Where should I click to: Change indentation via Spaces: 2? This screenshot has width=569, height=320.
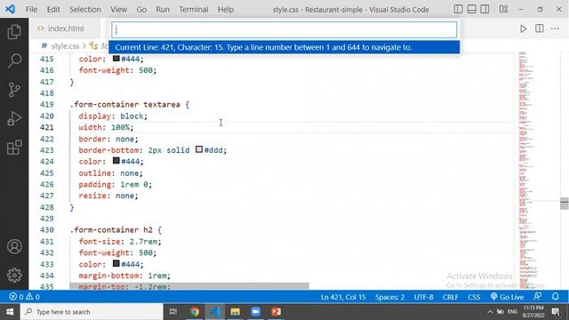click(x=389, y=297)
